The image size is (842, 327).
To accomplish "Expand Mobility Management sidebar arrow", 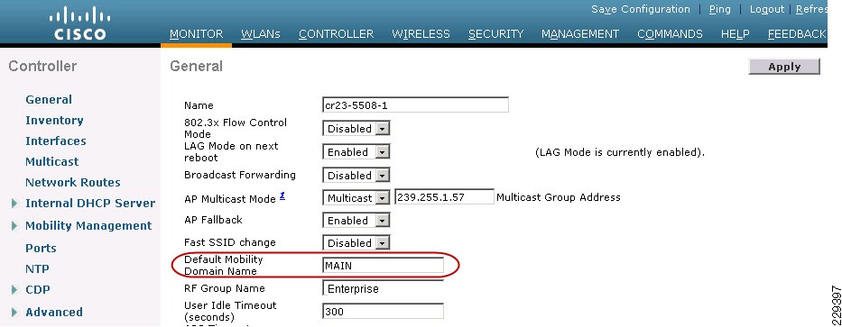I will click(x=14, y=226).
